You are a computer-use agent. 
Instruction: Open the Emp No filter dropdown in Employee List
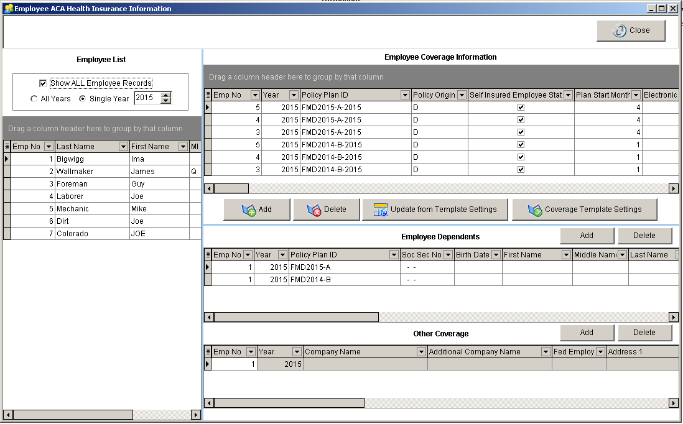pos(49,147)
